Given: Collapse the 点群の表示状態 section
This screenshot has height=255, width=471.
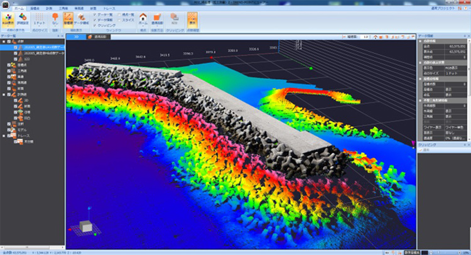Looking at the screenshot, I should [x=420, y=63].
